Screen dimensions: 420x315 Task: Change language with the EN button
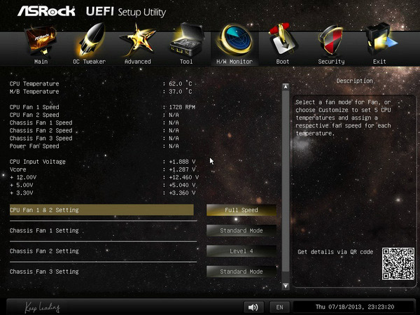pos(279,307)
